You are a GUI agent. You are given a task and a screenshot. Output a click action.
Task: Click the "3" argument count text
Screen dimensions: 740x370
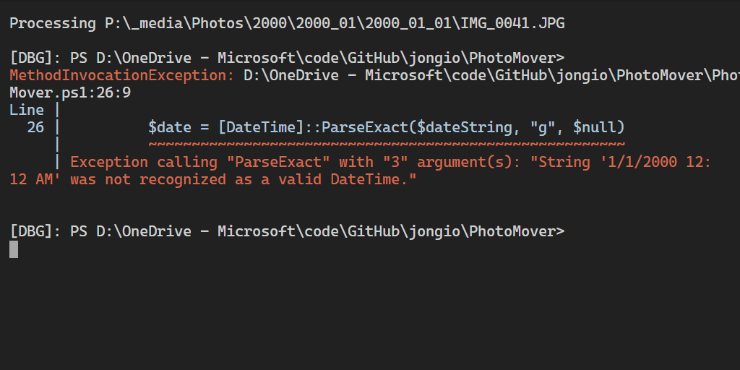pos(391,162)
